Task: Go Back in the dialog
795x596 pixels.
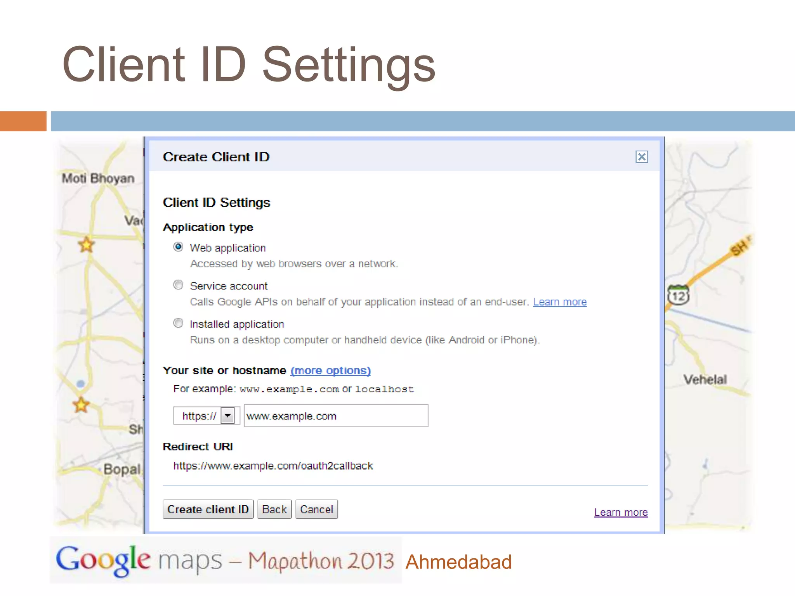Action: point(274,509)
